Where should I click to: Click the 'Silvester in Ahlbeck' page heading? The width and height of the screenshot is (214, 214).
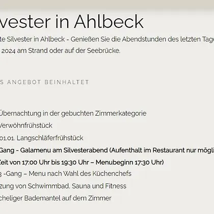(x=72, y=21)
